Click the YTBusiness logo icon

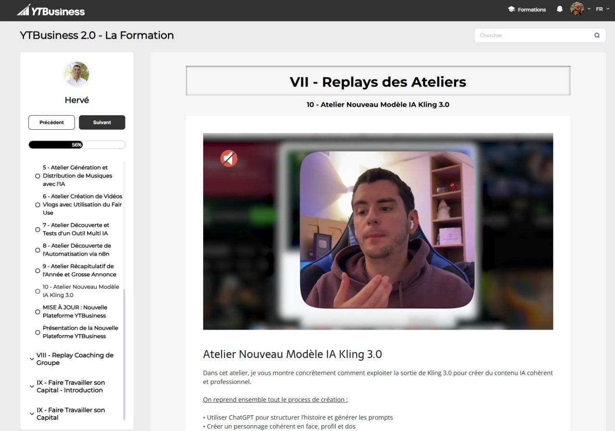coord(24,9)
